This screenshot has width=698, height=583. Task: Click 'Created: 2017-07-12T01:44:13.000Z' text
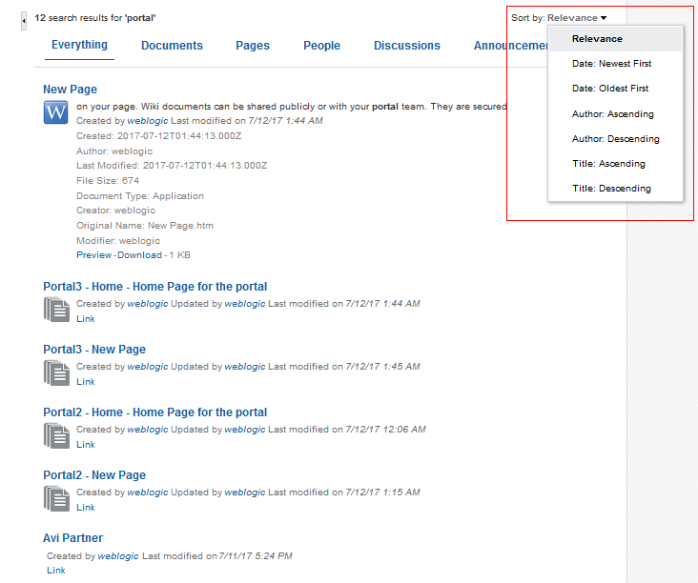(158, 136)
